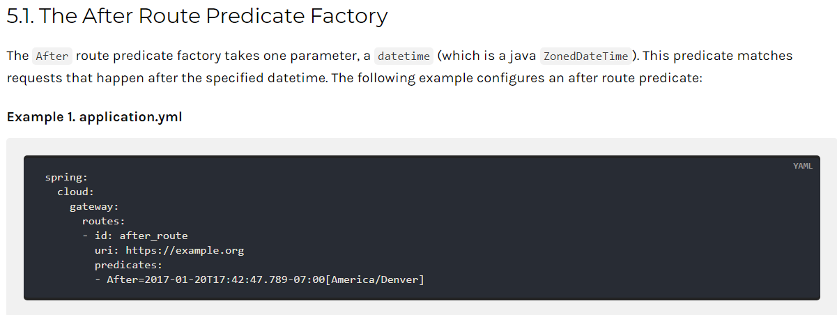Viewport: 837px width, 315px height.
Task: Click the "5.1. The After Route Predicate Factory" heading
Action: [x=197, y=17]
